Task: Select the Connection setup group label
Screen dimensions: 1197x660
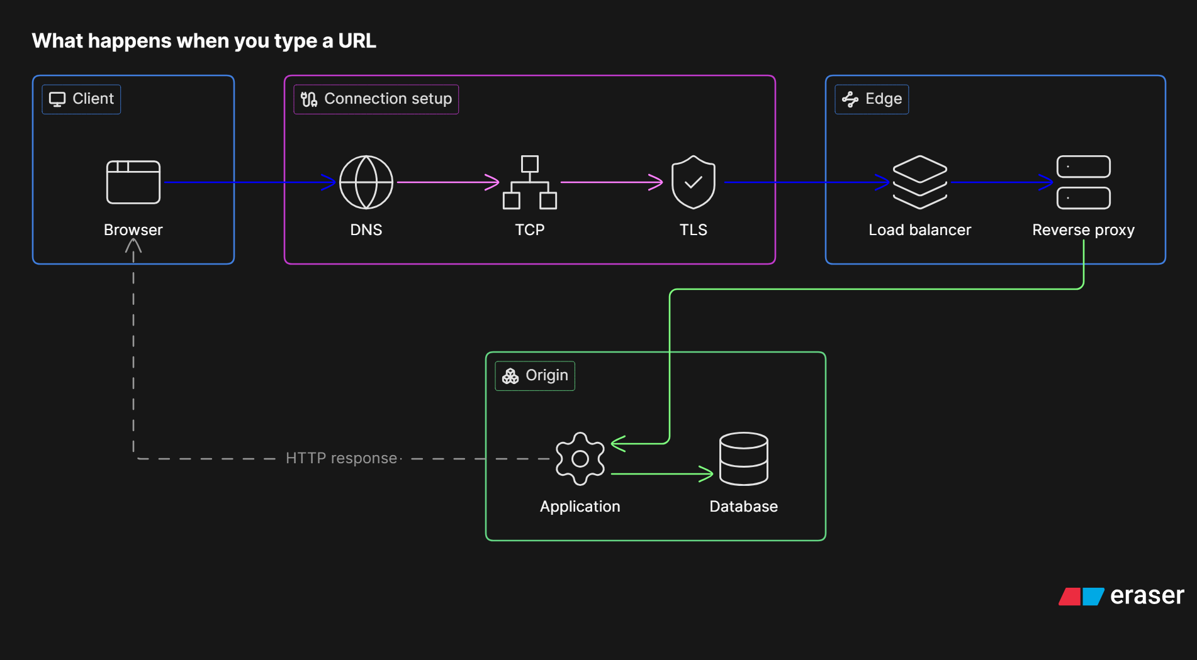Action: 376,99
